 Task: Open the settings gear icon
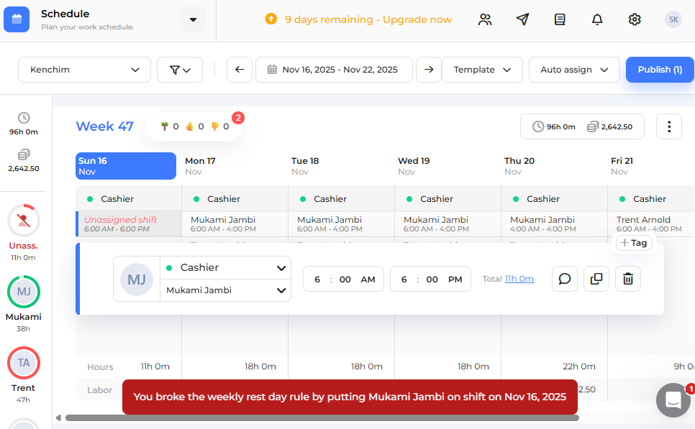635,19
